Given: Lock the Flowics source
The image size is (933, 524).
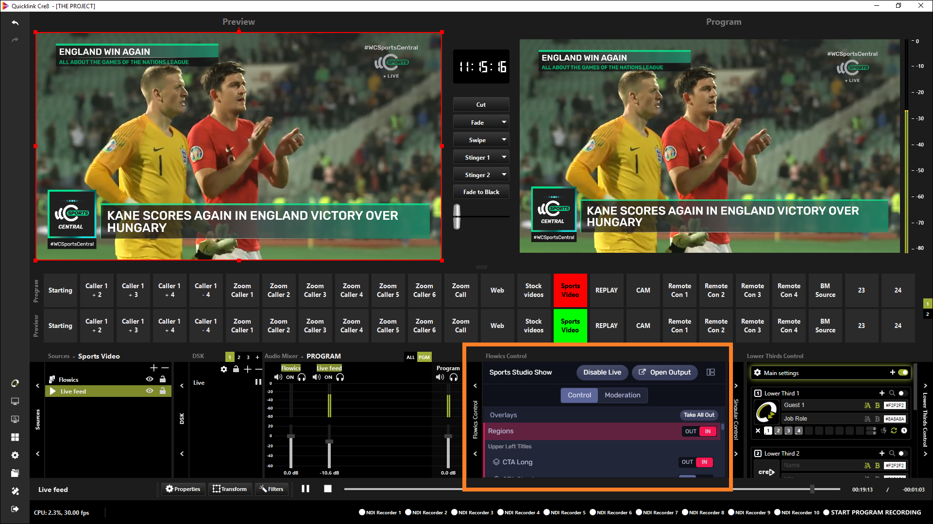Looking at the screenshot, I should click(x=163, y=379).
